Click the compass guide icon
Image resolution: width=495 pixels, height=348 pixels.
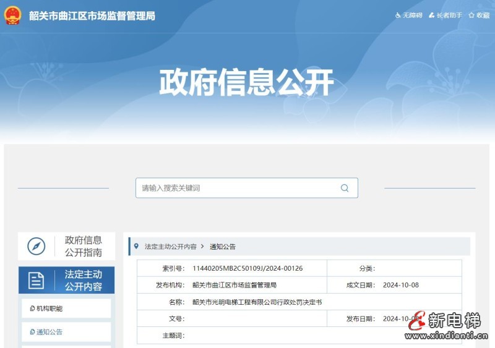coord(37,246)
